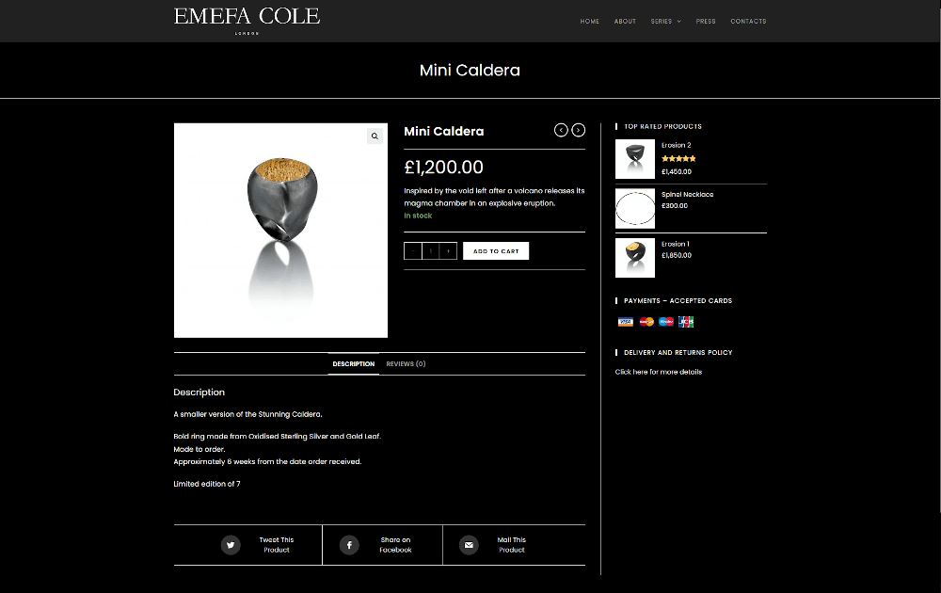Click the 'Bold ring made from Oxidised Sterling Silver' line
Image resolution: width=941 pixels, height=593 pixels.
pos(278,437)
